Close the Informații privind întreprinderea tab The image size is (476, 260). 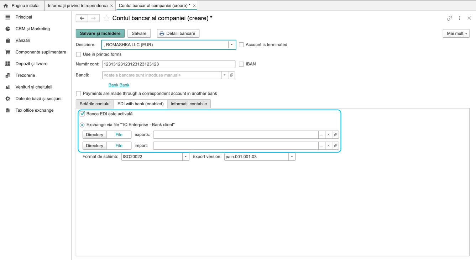[112, 6]
